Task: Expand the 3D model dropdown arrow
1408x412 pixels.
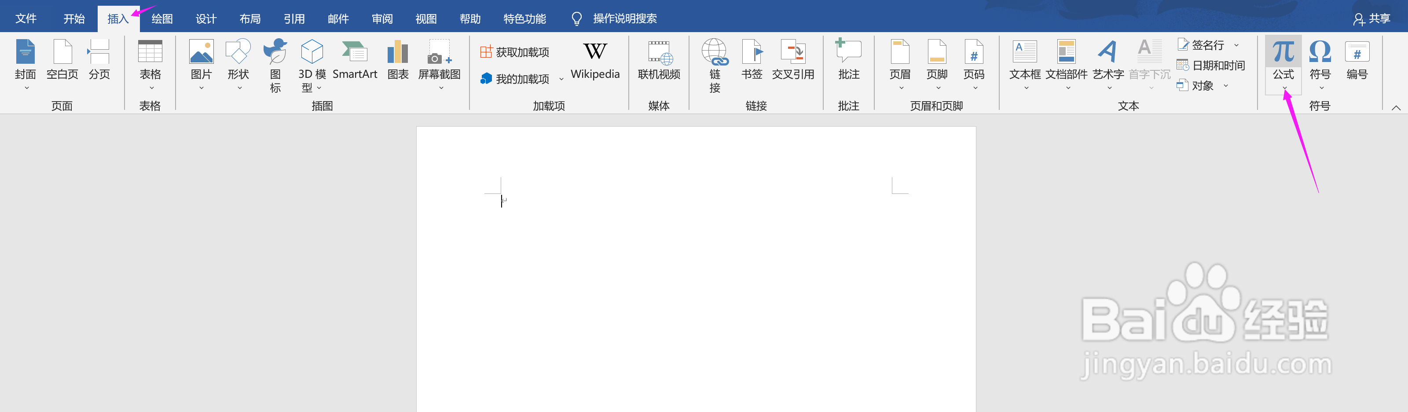Action: point(320,88)
